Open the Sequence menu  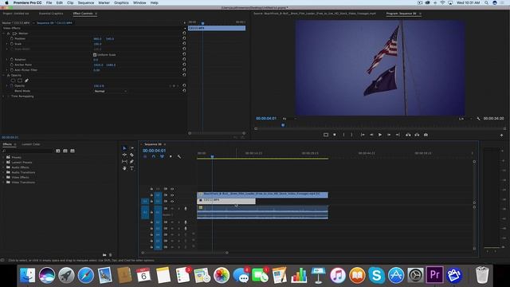85,2
